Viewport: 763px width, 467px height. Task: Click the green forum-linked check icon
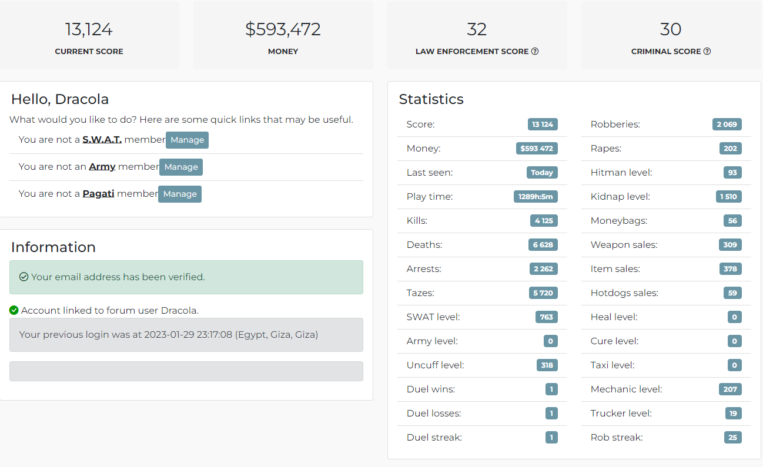tap(14, 310)
